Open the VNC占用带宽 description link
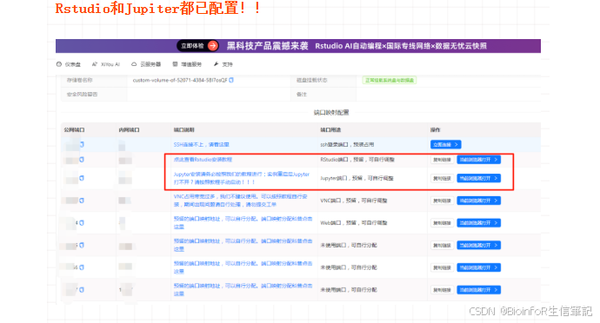This screenshot has width=600, height=323. tap(241, 201)
